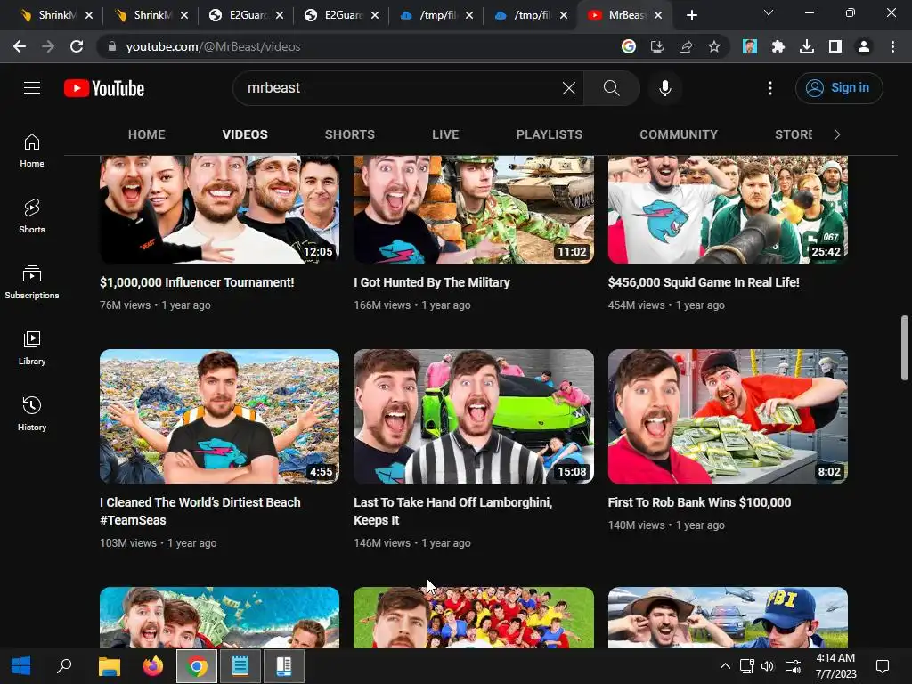This screenshot has height=684, width=912.
Task: Open the FBI cap video thumbnail
Action: 728,618
